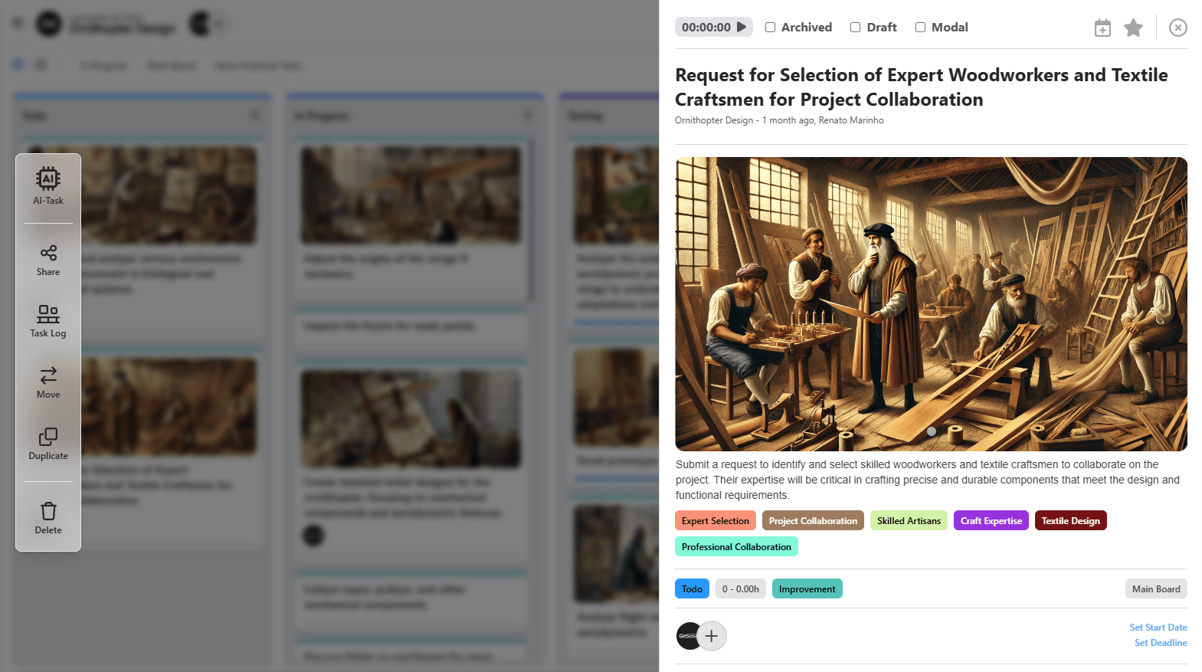Viewport: 1202px width, 672px height.
Task: Click the Set Deadline link
Action: point(1161,642)
